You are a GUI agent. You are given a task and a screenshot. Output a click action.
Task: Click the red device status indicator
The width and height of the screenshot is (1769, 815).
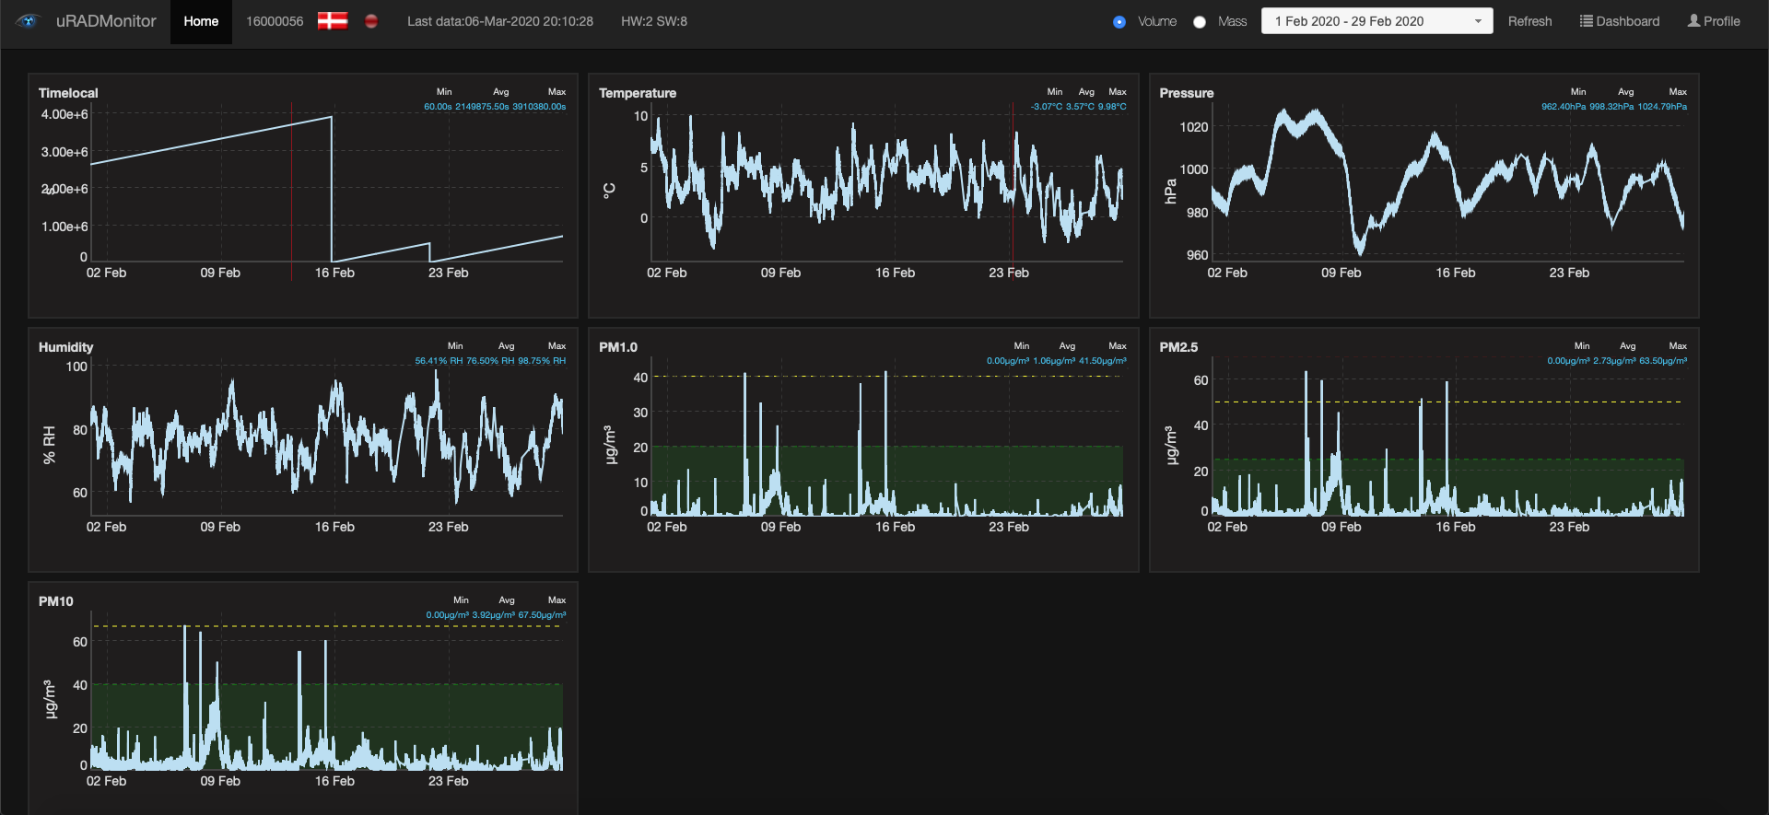click(x=371, y=21)
